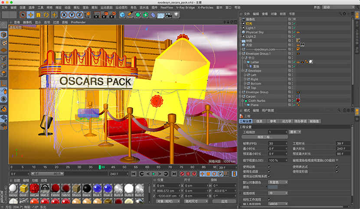Switch to Polygons mode in sidebar
360x209 pixels.
pyautogui.click(x=3, y=74)
